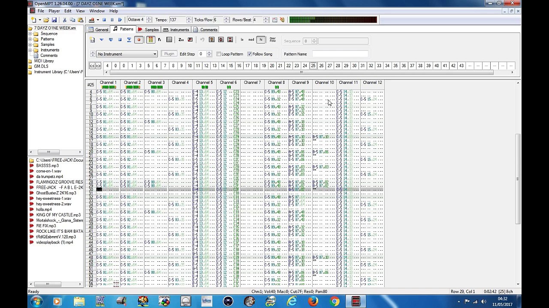Toggle the plugin names Fx icon

160,40
